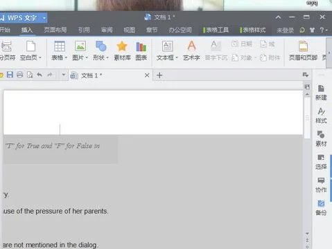Insert a picture with 图片 icon
The height and width of the screenshot is (249, 332).
pyautogui.click(x=80, y=46)
